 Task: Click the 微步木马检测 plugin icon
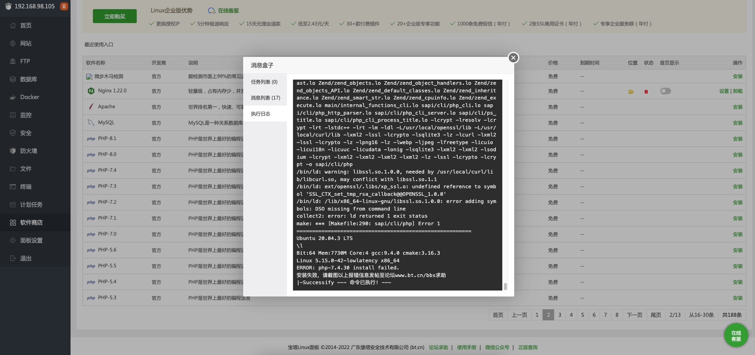pyautogui.click(x=89, y=76)
